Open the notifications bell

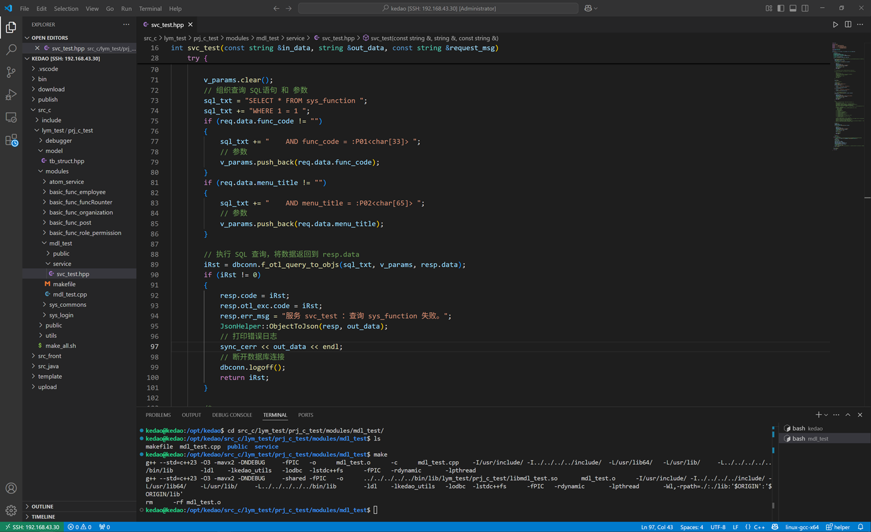click(861, 527)
